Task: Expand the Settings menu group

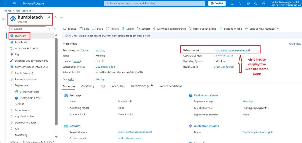Action: (x=12, y=104)
